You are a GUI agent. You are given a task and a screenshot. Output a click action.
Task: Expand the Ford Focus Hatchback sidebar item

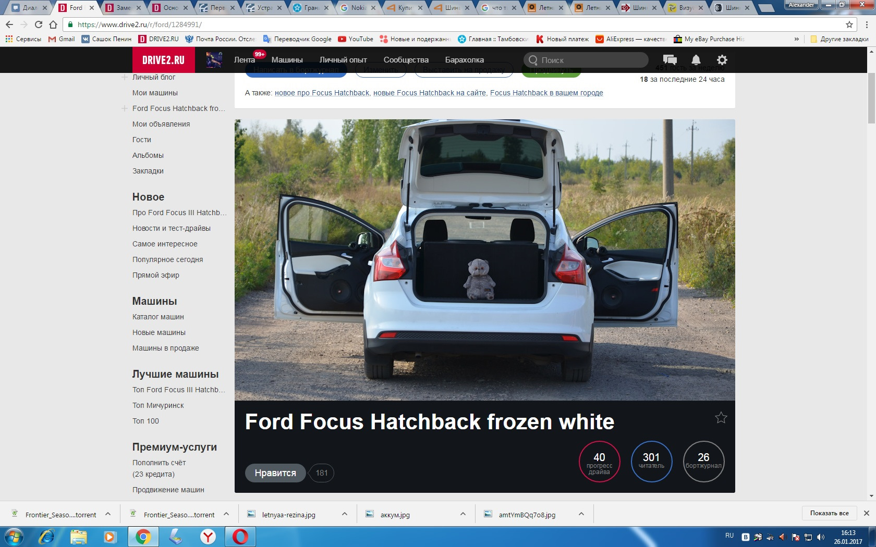click(x=125, y=108)
